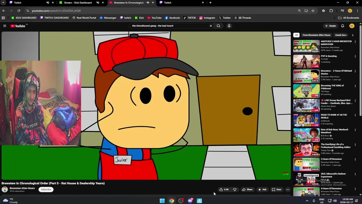Viewport: 362px width, 204px height.
Task: Open the YouTube guide hamburger menu
Action: pos(5,26)
